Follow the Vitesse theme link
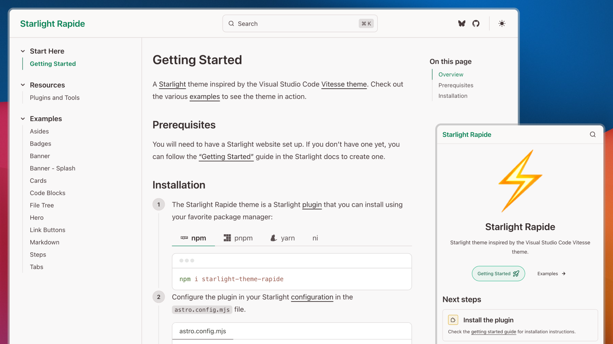The height and width of the screenshot is (344, 613). tap(344, 84)
